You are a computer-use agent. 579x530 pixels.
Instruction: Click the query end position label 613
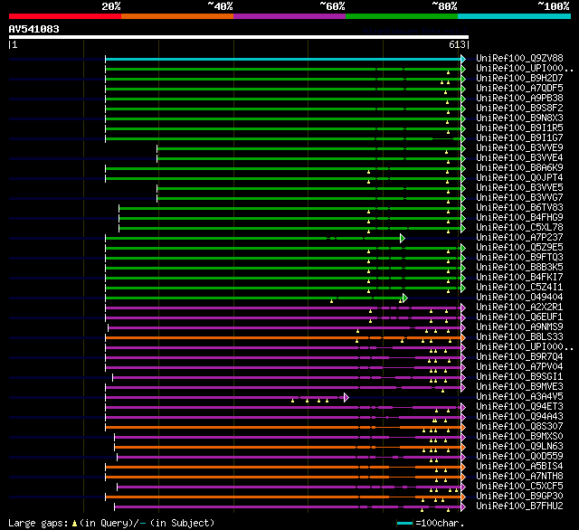tap(457, 44)
